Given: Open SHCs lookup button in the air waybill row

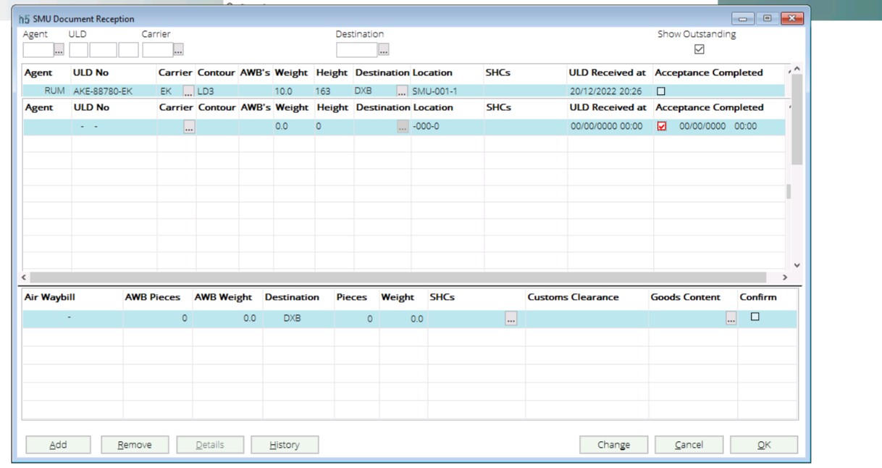Looking at the screenshot, I should pos(511,319).
